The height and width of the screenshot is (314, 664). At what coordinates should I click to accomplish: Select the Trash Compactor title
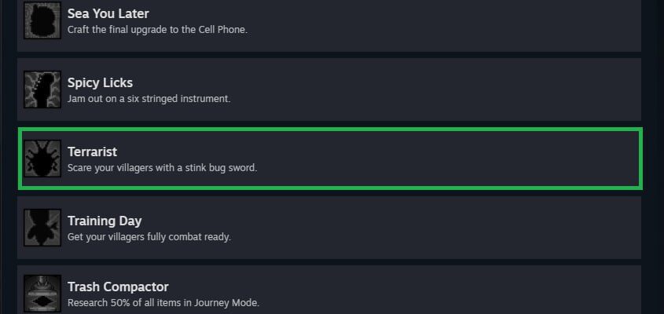[118, 287]
